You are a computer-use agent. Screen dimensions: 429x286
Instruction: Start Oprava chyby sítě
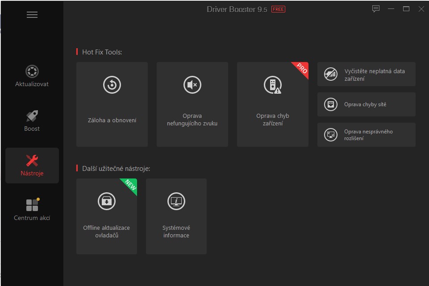pos(367,104)
